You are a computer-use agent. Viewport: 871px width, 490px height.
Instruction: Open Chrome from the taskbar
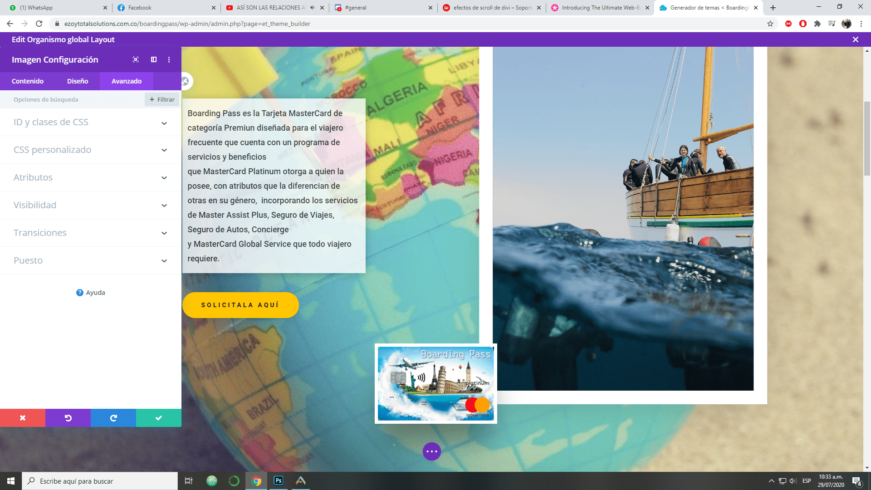pos(256,481)
